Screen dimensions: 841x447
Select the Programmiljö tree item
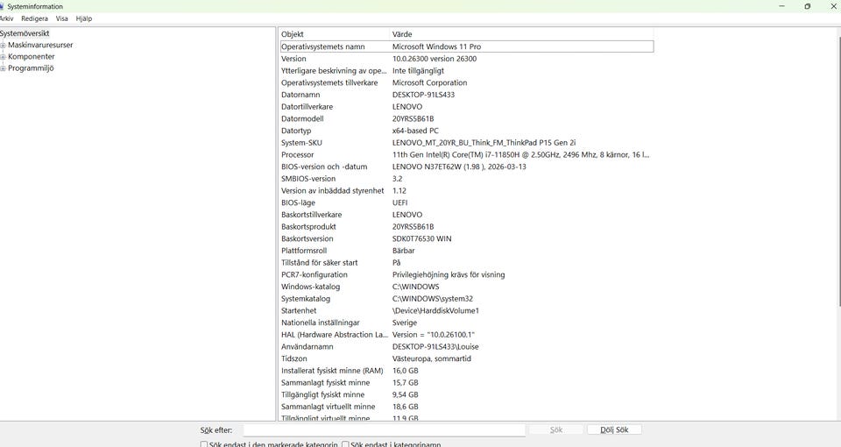31,68
